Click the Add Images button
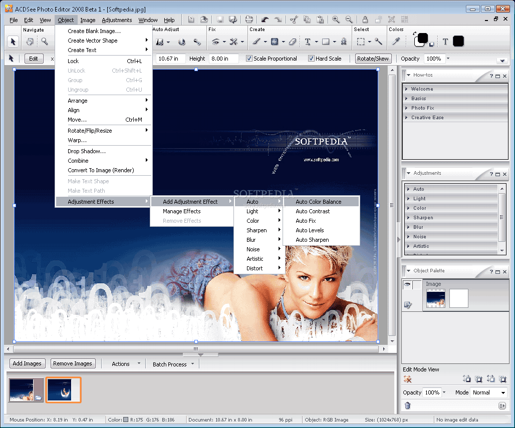Screen dimensions: 515x428 tap(27, 363)
